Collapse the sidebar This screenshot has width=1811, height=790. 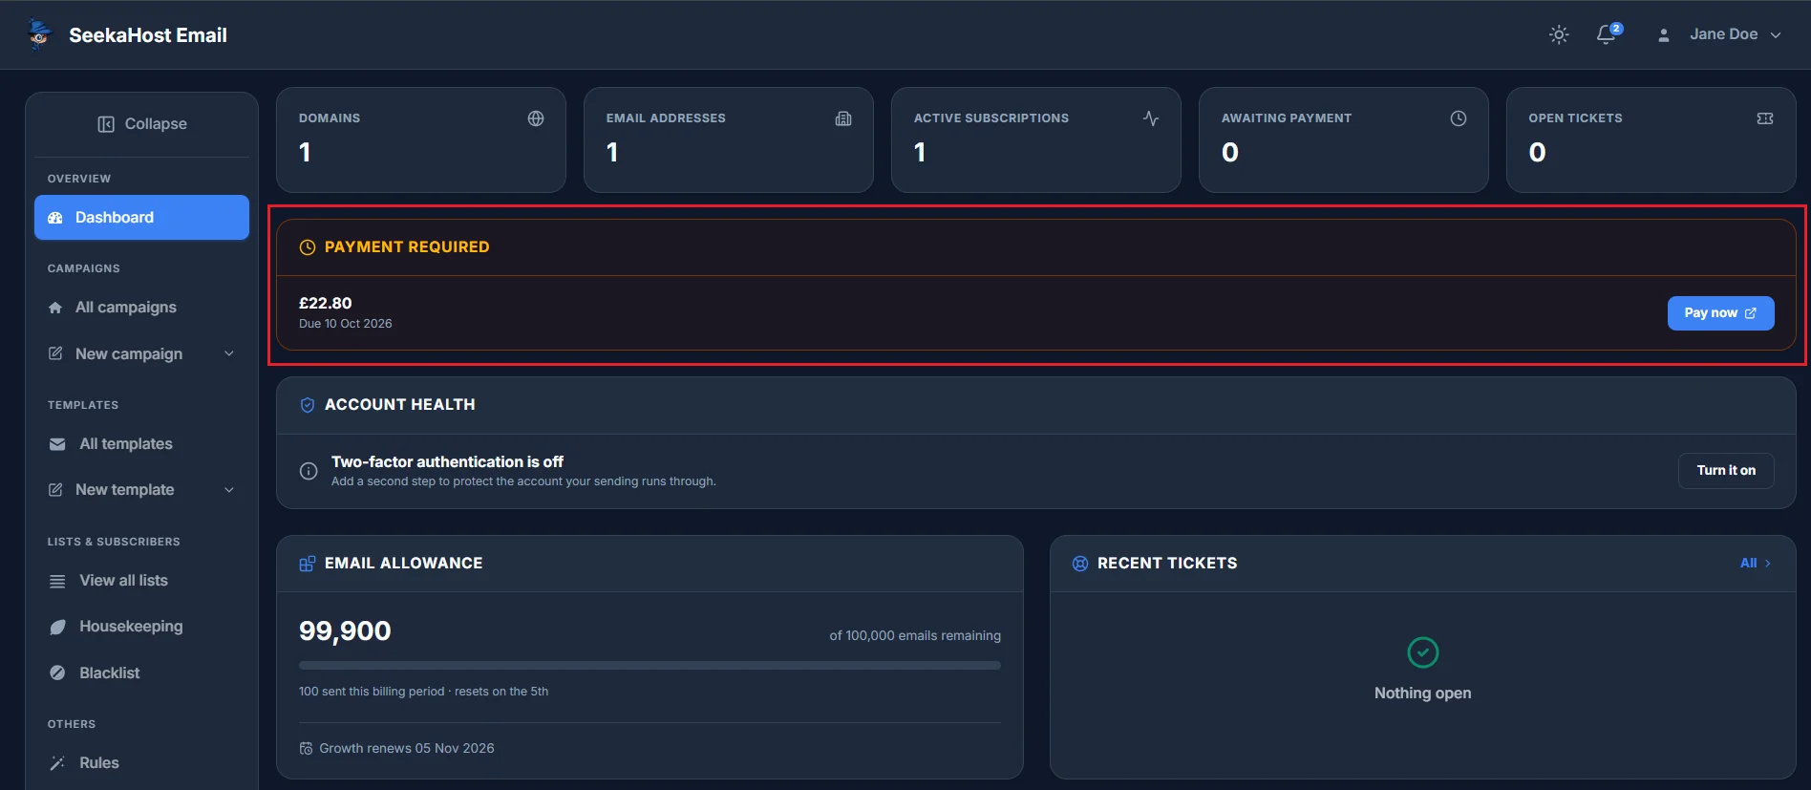141,124
